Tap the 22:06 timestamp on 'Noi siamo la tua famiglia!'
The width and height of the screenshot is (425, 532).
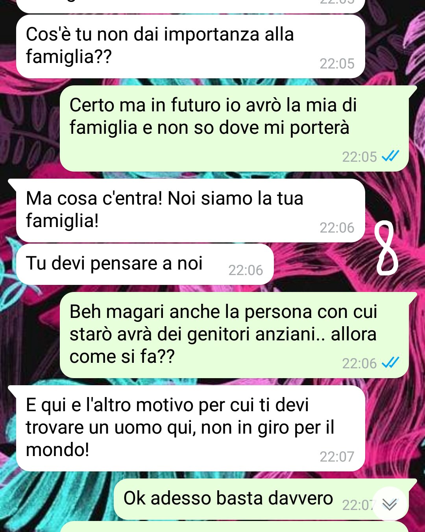click(x=337, y=227)
